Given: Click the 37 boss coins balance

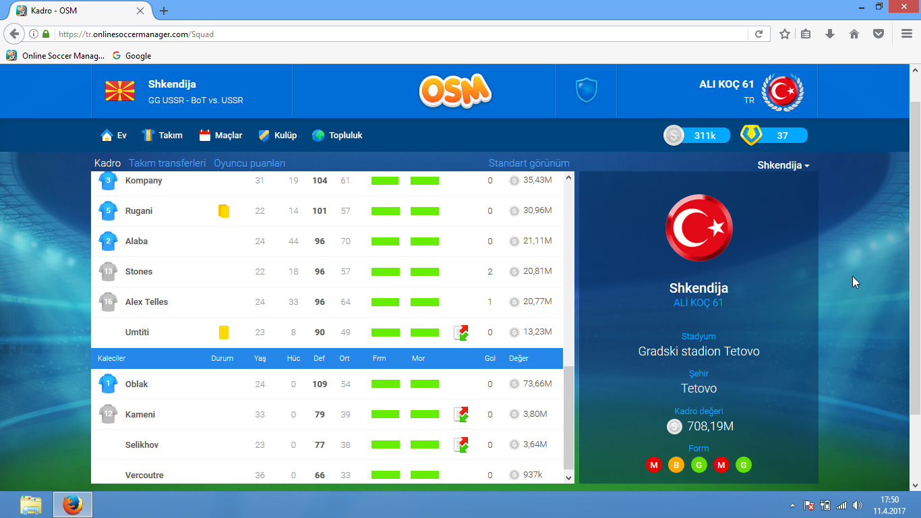Looking at the screenshot, I should pyautogui.click(x=774, y=136).
